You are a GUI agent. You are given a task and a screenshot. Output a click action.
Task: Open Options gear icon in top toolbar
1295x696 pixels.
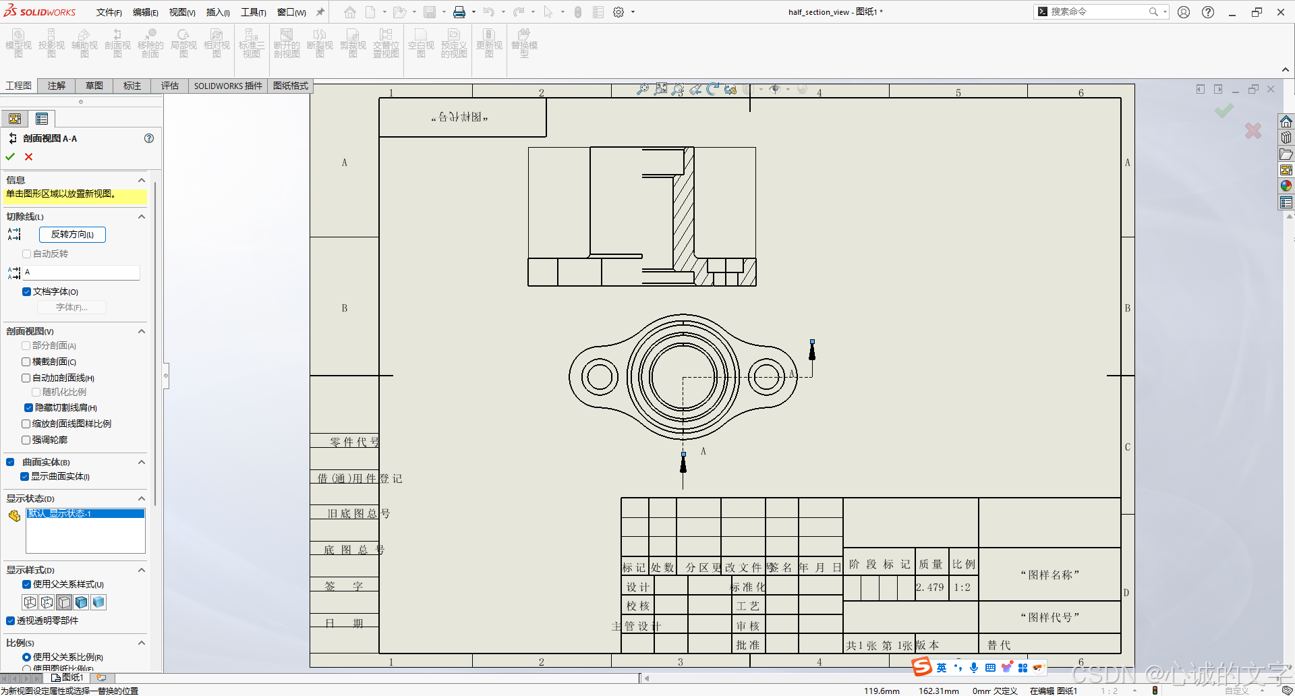pyautogui.click(x=618, y=12)
